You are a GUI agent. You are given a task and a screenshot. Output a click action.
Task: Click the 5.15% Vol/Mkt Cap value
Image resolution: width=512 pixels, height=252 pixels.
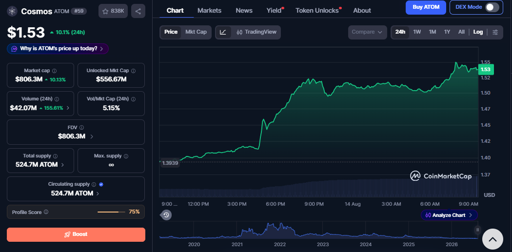[111, 108]
